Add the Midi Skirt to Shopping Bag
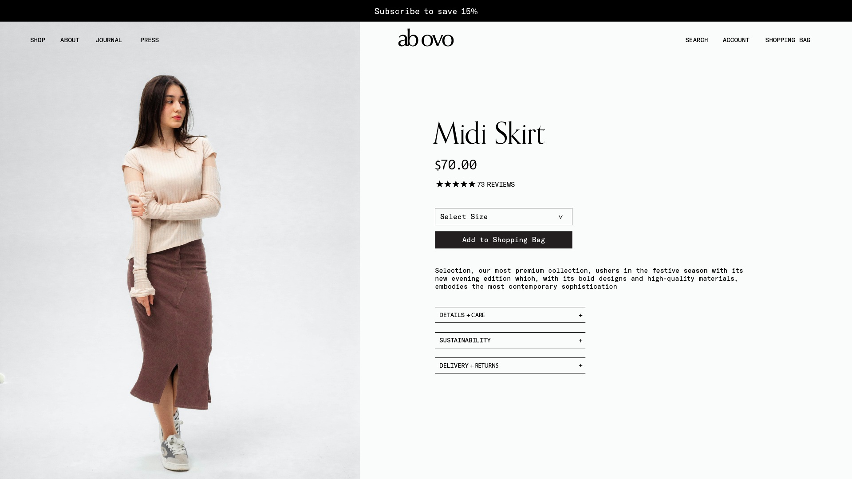The width and height of the screenshot is (852, 479). (x=503, y=240)
